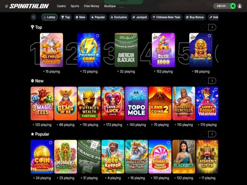This screenshot has width=247, height=185.
Task: Open the Buy Bonus category chip
Action: [195, 17]
